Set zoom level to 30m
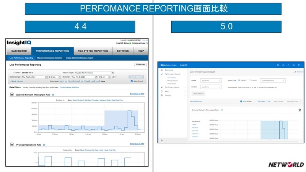Screen dimensions: 306x172 coord(61,81)
